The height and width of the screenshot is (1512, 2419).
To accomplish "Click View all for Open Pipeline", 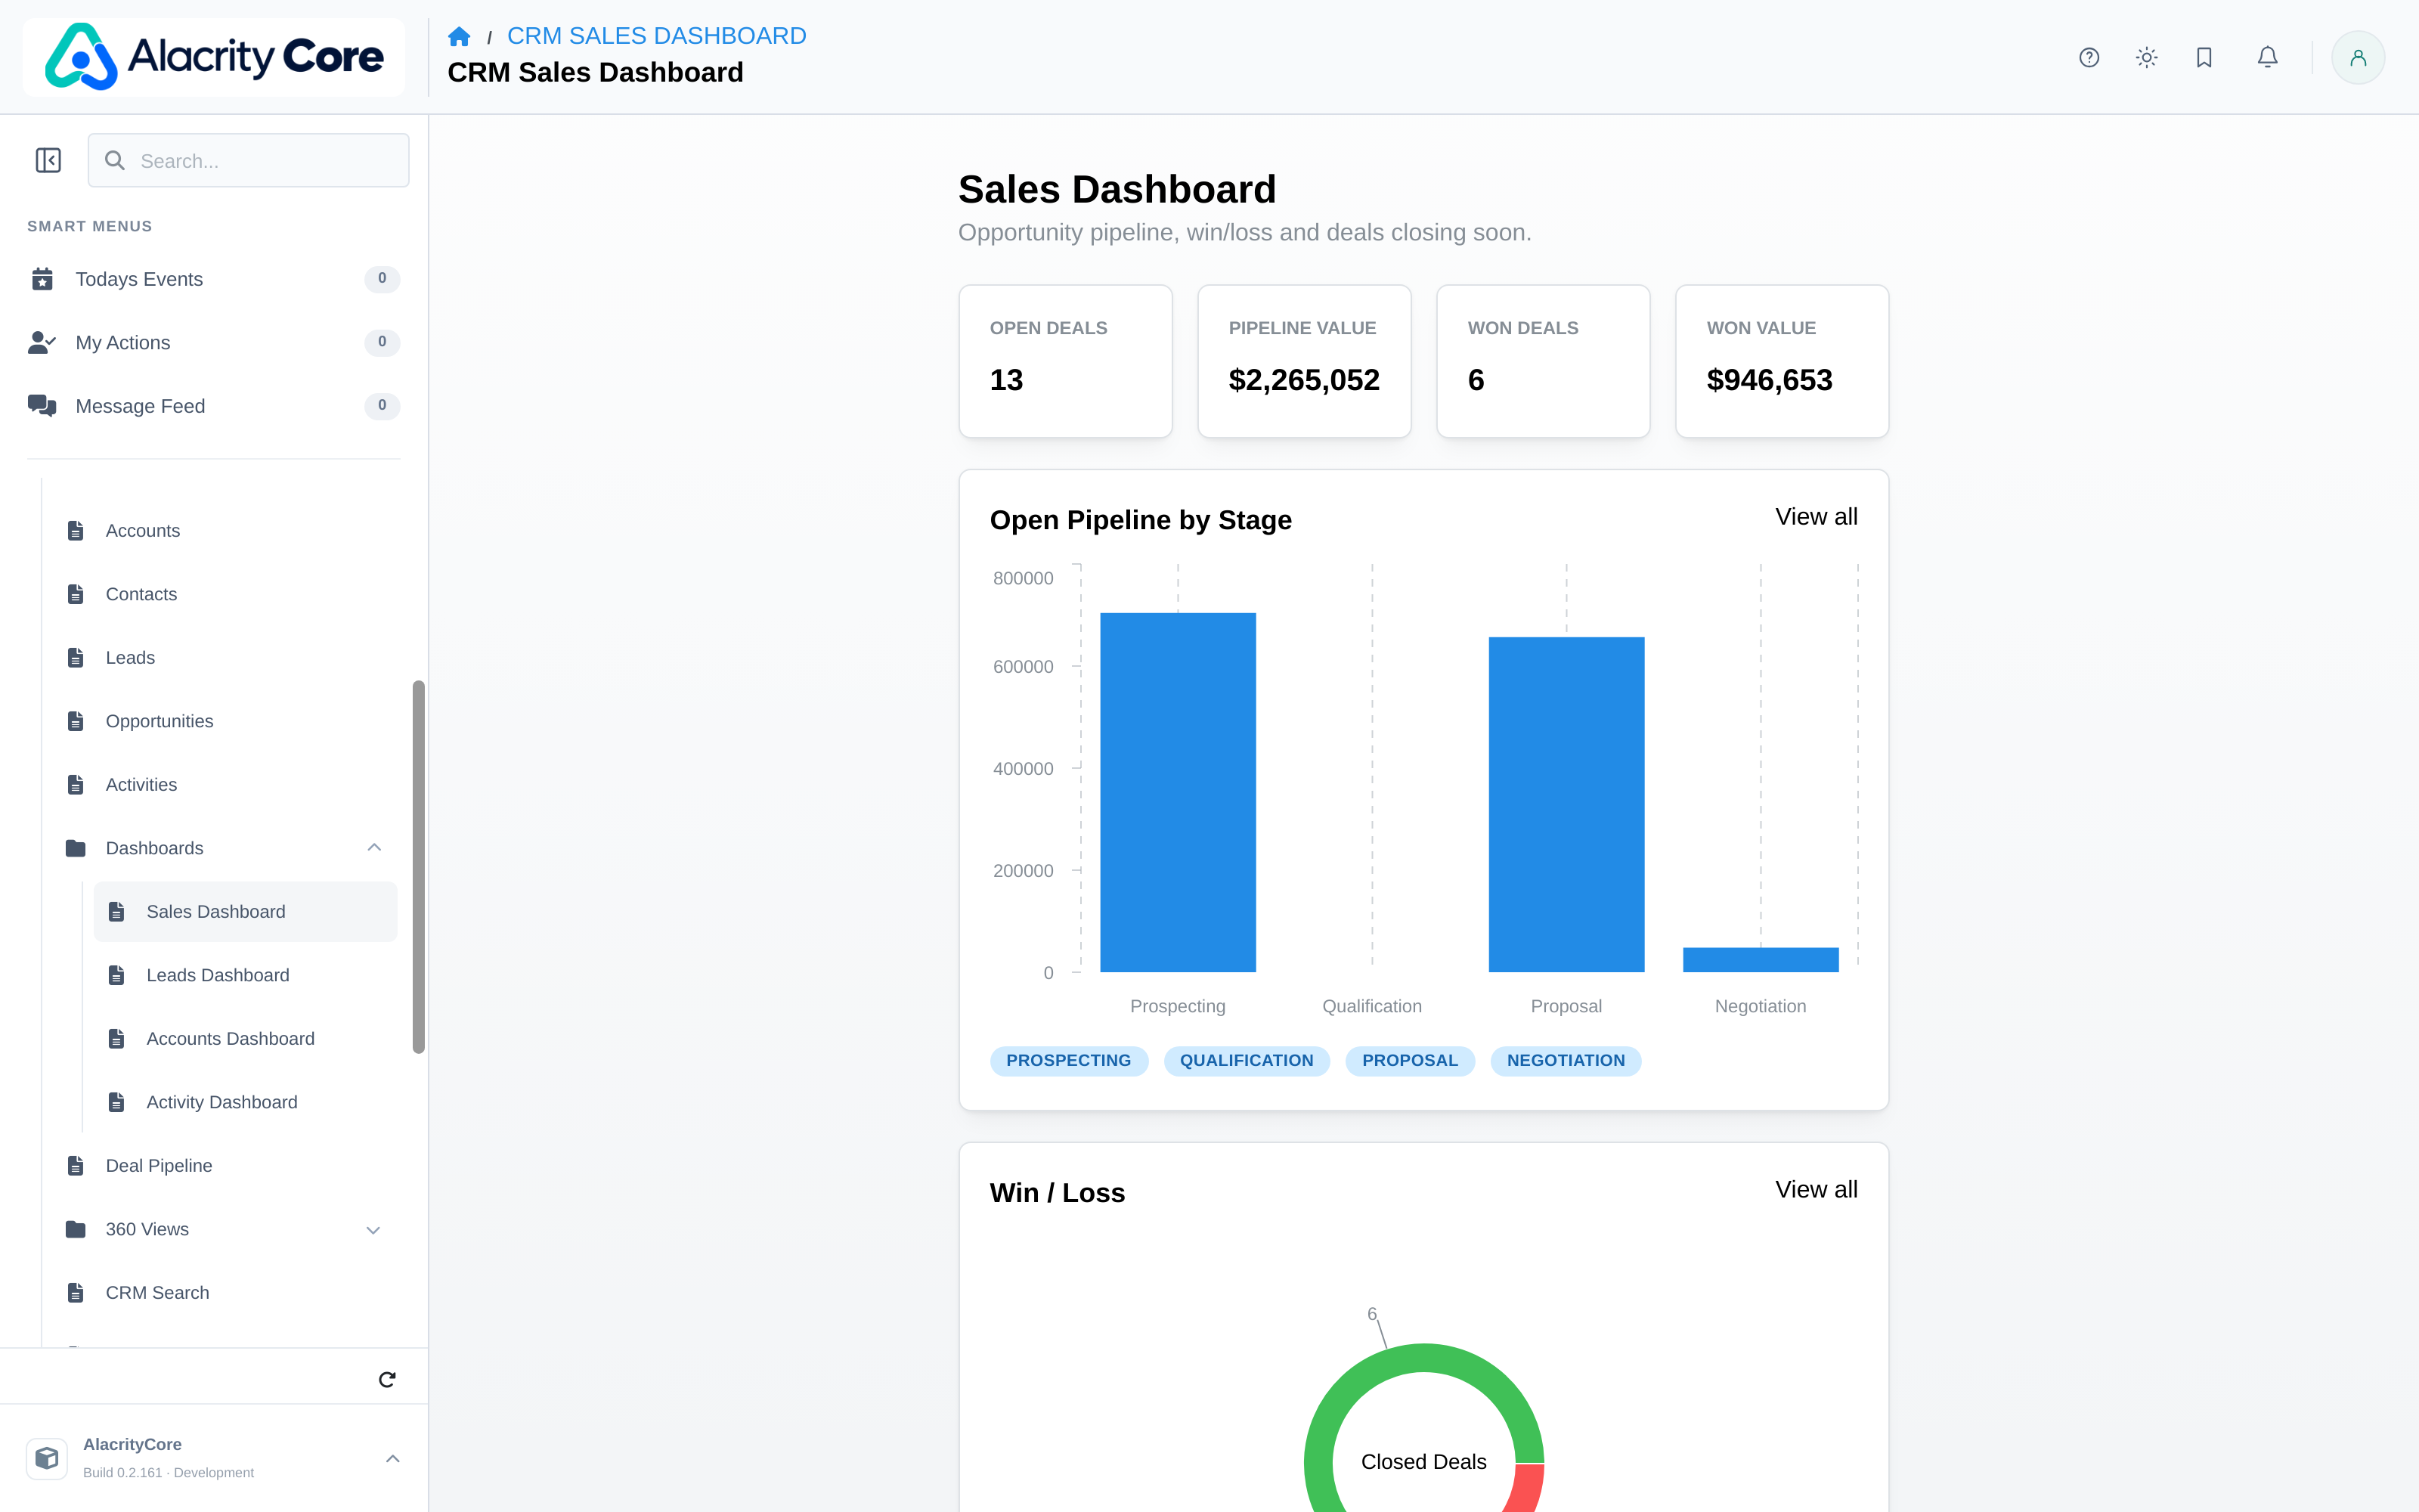I will pyautogui.click(x=1817, y=517).
